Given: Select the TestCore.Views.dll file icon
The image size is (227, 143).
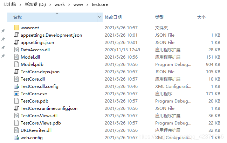Looking at the screenshot, I should pos(16,115).
